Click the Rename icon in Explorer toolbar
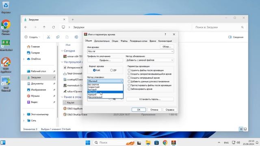Viewport: 260px width, 146px height. pyautogui.click(x=76, y=37)
